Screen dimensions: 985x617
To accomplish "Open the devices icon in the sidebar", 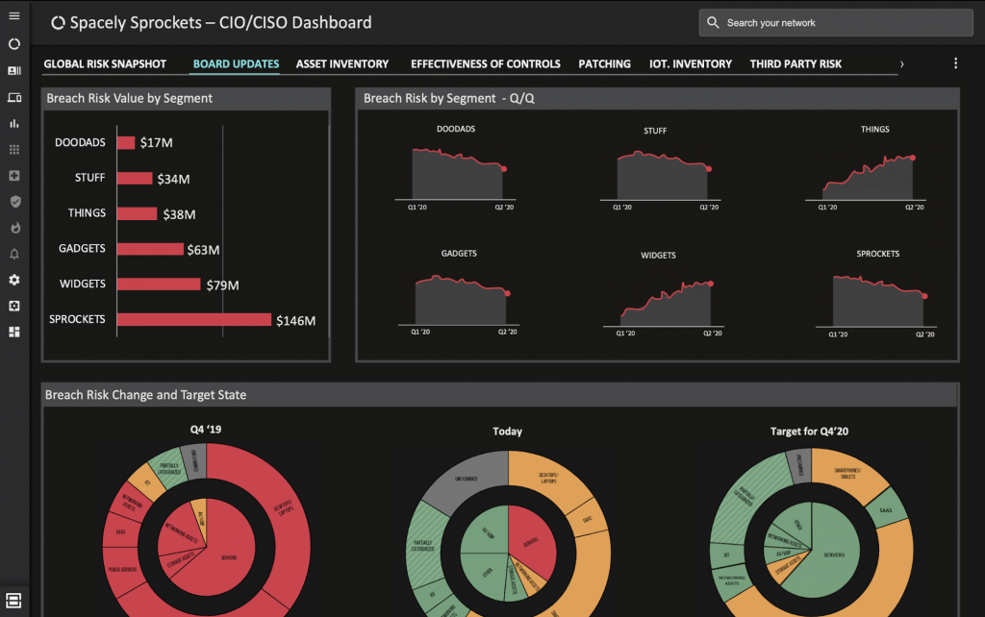I will (x=13, y=97).
